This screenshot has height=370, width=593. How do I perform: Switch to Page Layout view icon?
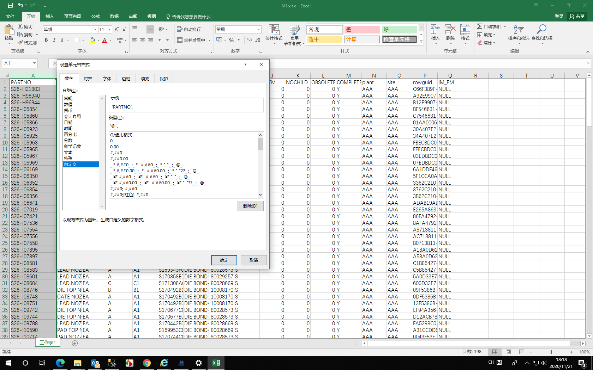tap(508, 352)
